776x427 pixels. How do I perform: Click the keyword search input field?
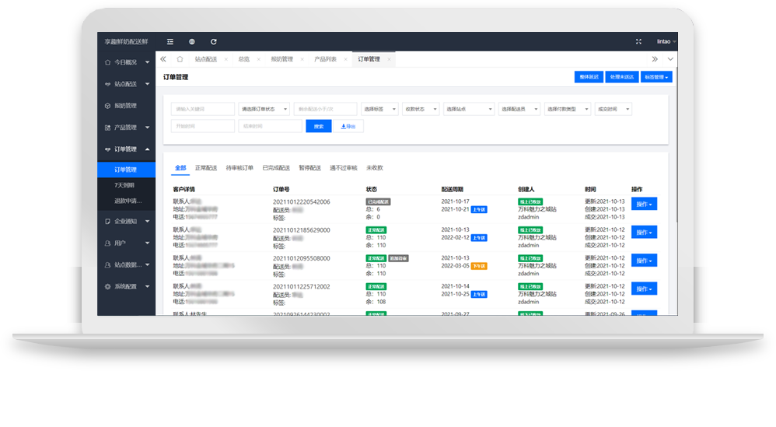pos(202,110)
